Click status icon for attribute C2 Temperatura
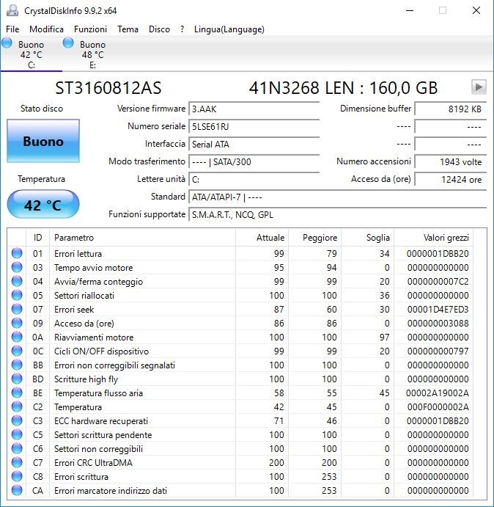This screenshot has height=507, width=494. [17, 406]
